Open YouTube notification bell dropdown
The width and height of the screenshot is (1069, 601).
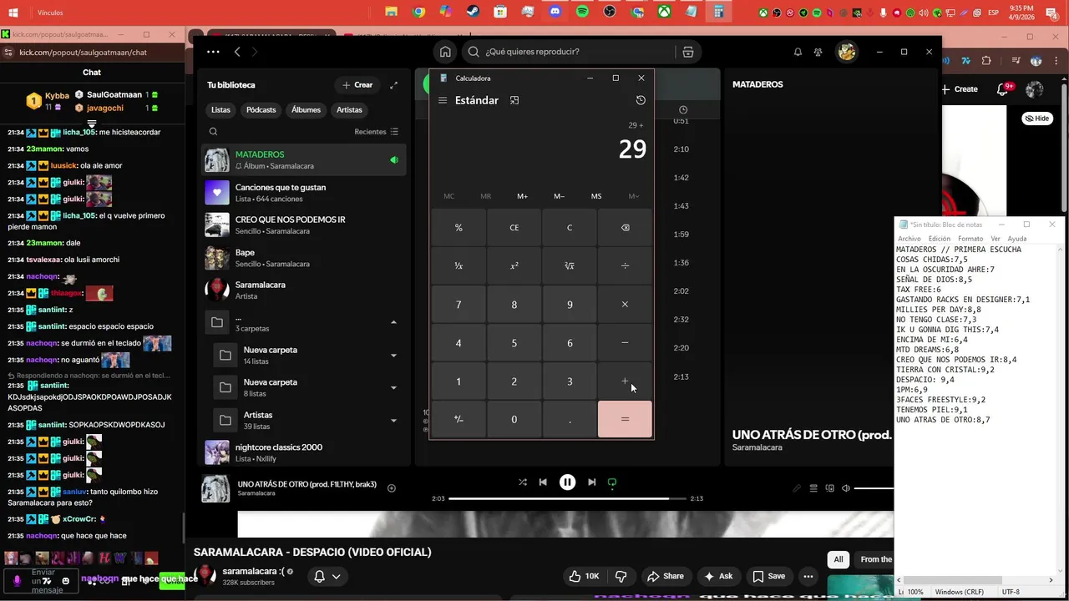[327, 576]
